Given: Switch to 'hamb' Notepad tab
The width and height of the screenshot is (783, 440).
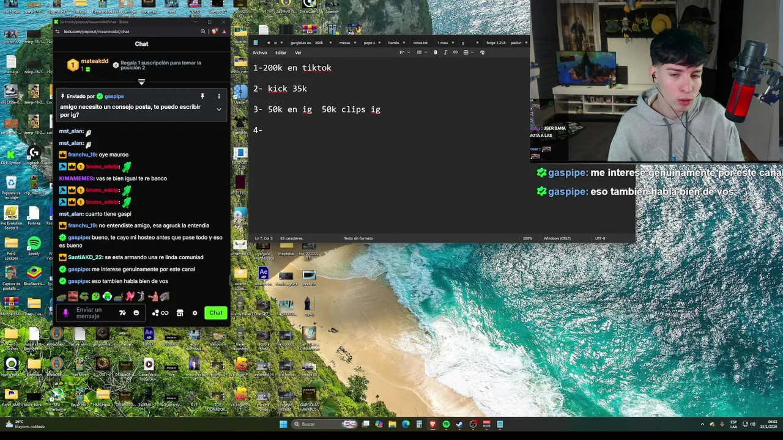Looking at the screenshot, I should tap(394, 43).
